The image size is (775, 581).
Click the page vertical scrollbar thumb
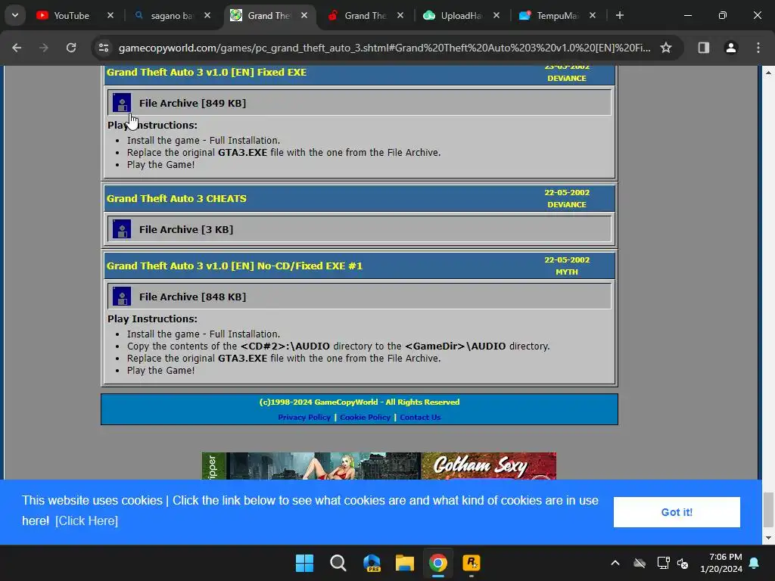[x=768, y=509]
